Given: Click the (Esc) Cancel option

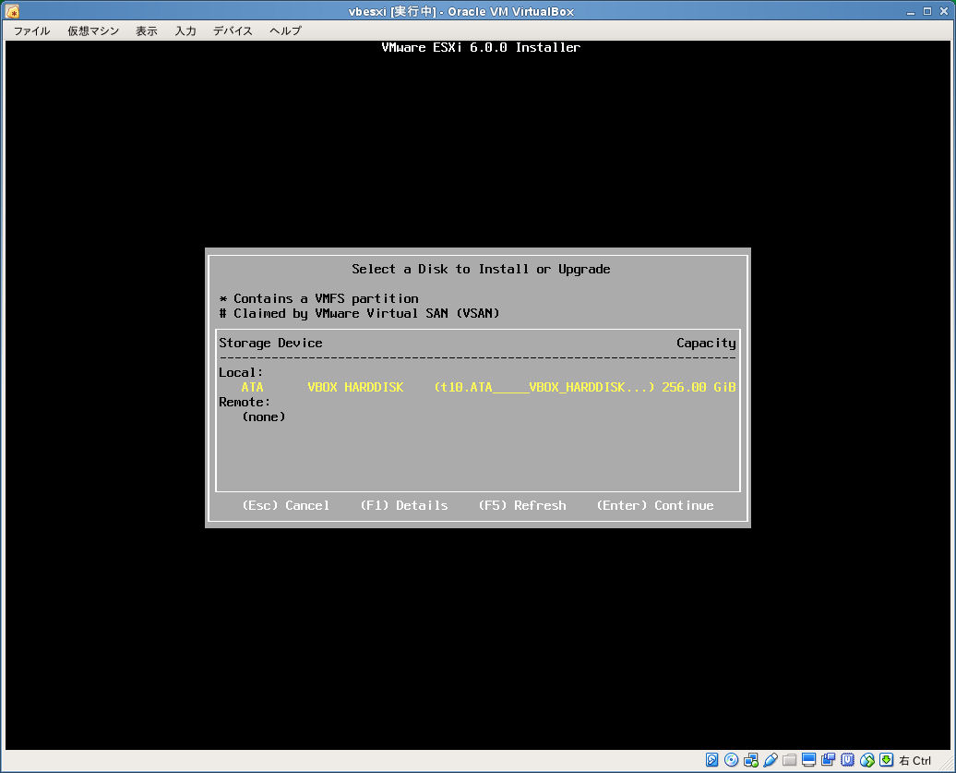Looking at the screenshot, I should pos(285,505).
